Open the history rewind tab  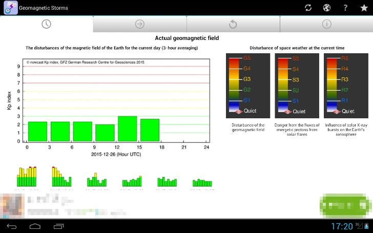[x=233, y=24]
